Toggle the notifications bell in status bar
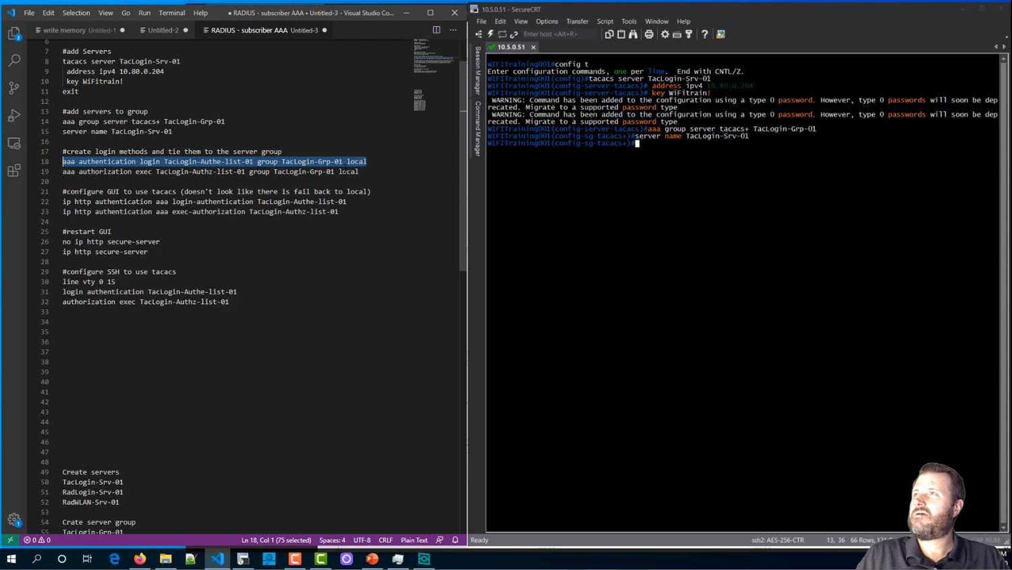The image size is (1012, 570). (455, 540)
